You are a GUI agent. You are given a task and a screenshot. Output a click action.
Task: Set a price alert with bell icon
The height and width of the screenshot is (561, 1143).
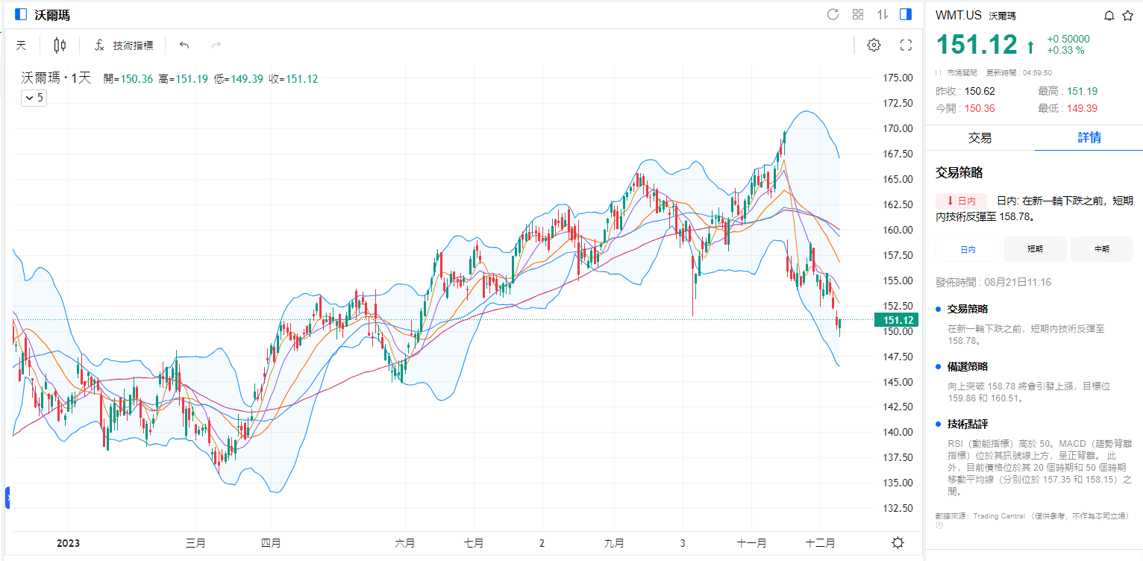pyautogui.click(x=1109, y=16)
